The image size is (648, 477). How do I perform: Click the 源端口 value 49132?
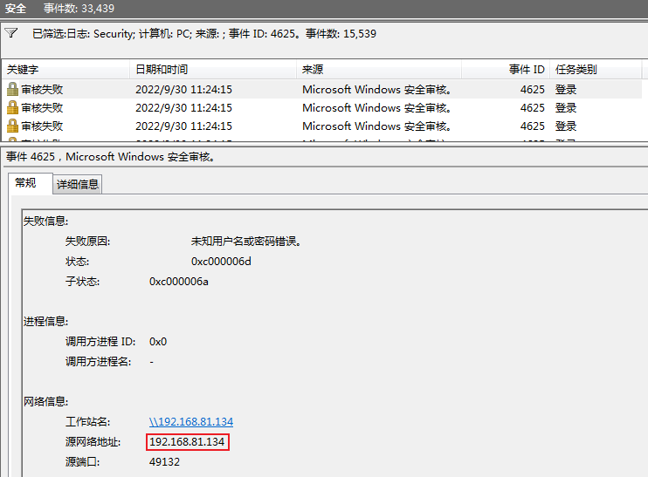164,461
